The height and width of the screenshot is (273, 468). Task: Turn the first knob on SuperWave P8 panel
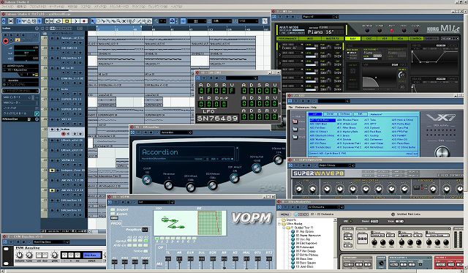298,189
